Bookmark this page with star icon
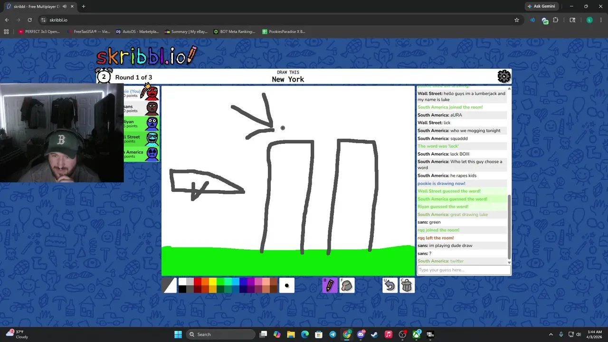The height and width of the screenshot is (342, 608). point(517,20)
